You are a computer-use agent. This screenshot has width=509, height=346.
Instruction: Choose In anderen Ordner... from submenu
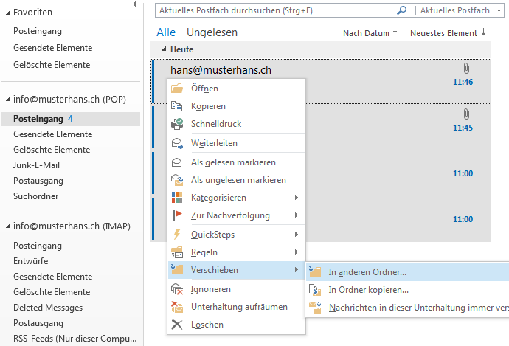click(x=367, y=271)
